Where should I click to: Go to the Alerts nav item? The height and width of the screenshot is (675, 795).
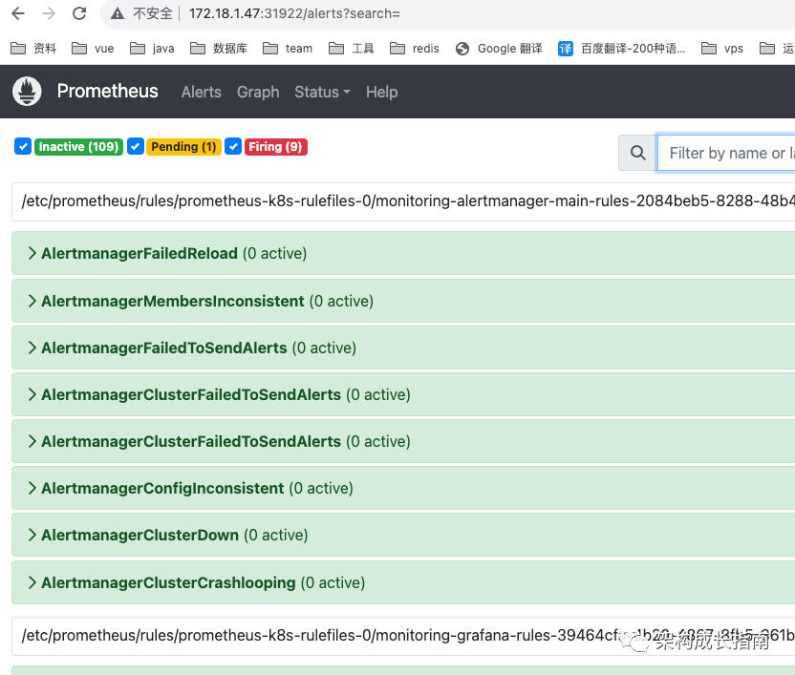point(202,92)
